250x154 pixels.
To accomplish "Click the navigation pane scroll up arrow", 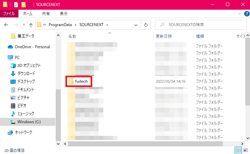I will pyautogui.click(x=58, y=35).
